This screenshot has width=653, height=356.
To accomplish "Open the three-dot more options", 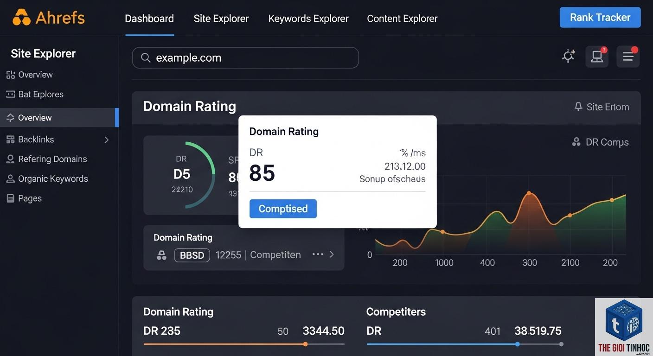I will click(x=318, y=254).
